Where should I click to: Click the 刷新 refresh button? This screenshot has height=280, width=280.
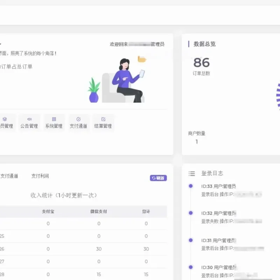click(159, 178)
